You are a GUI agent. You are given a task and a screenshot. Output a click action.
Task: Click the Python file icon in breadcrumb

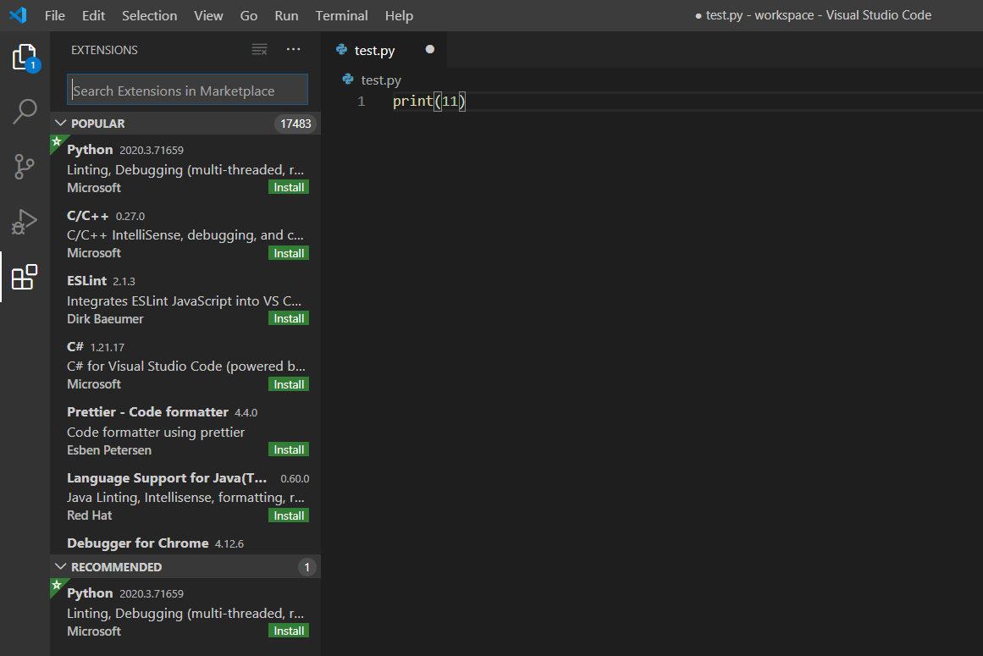tap(348, 80)
